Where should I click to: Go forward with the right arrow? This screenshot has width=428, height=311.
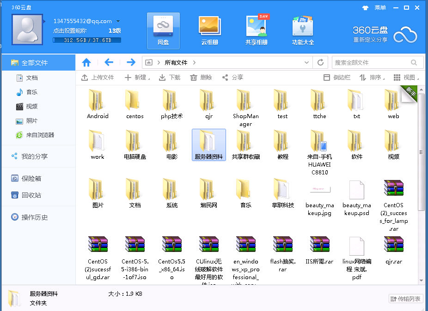131,62
